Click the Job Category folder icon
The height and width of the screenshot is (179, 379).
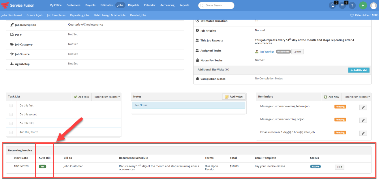[x=12, y=44]
